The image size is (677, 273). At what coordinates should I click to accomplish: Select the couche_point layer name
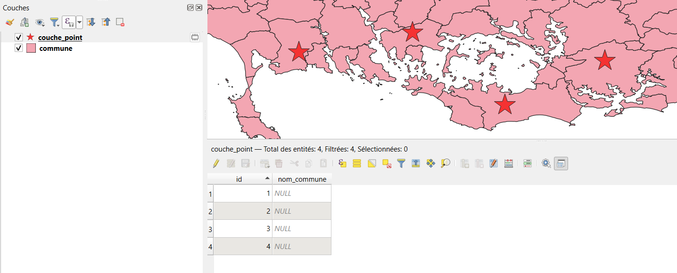(x=60, y=37)
